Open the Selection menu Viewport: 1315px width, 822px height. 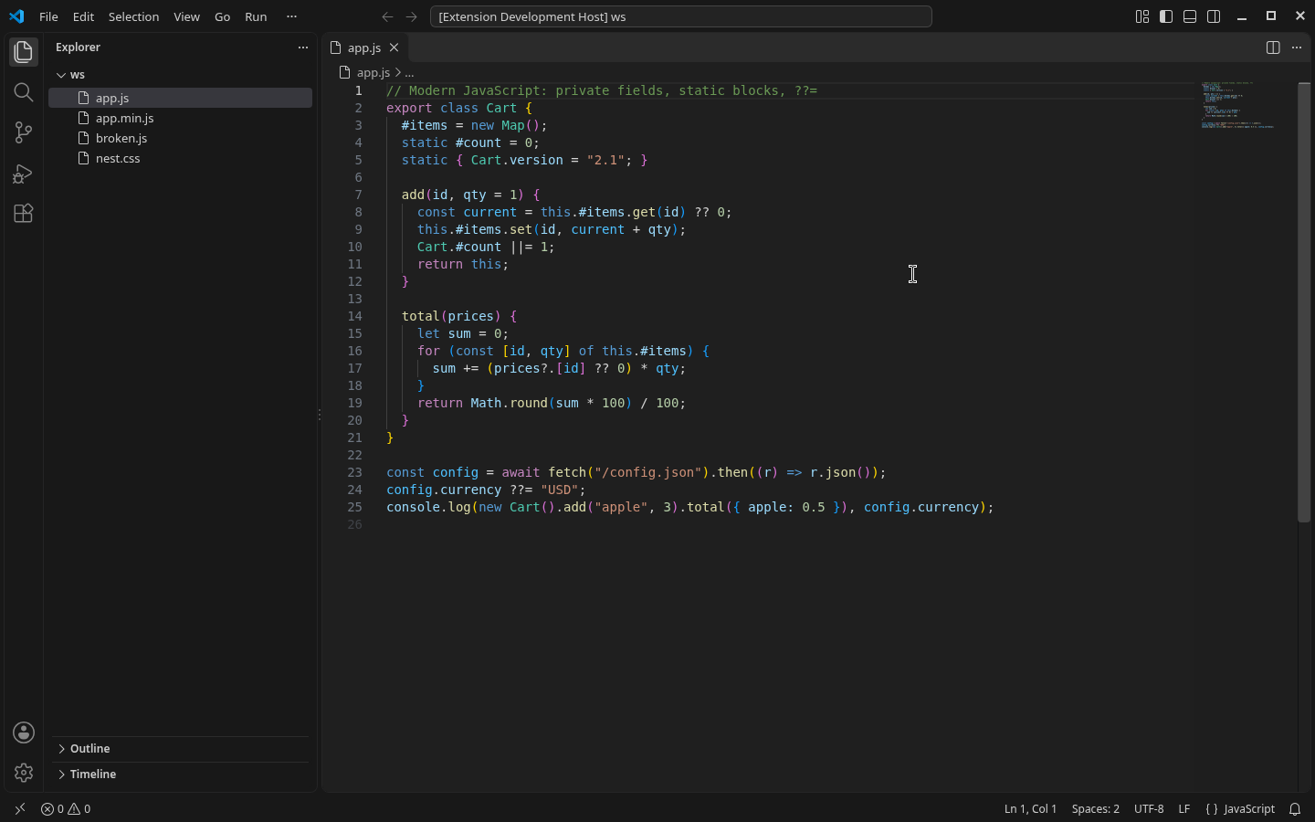coord(133,16)
